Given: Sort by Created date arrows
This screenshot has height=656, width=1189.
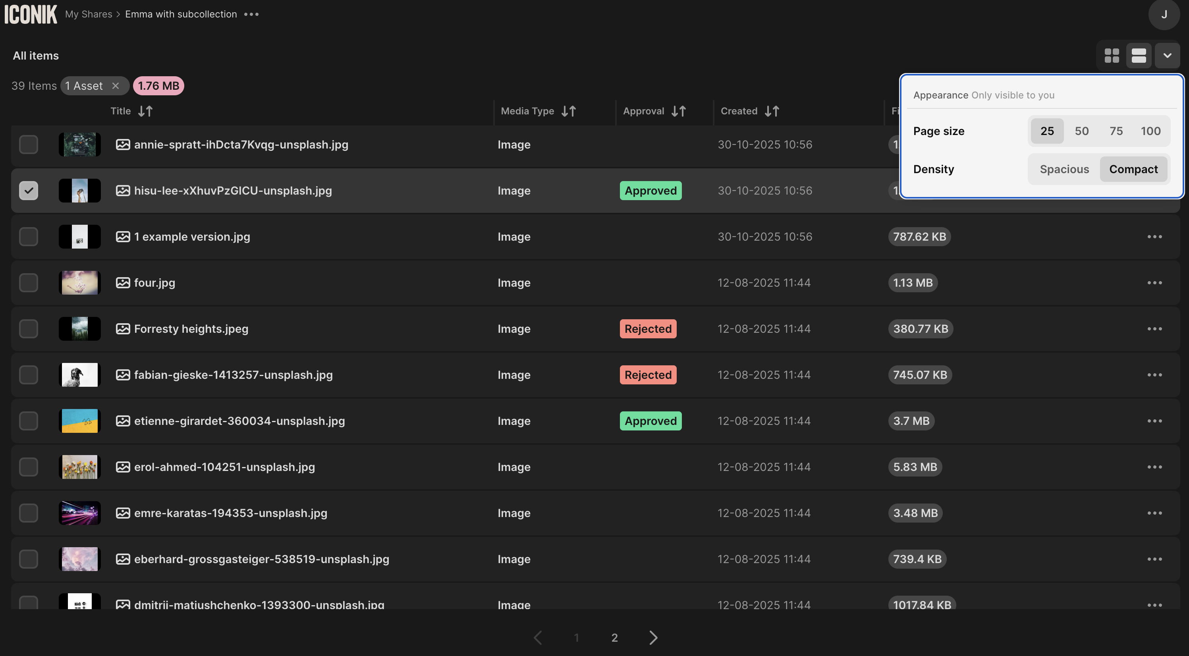Looking at the screenshot, I should click(772, 111).
